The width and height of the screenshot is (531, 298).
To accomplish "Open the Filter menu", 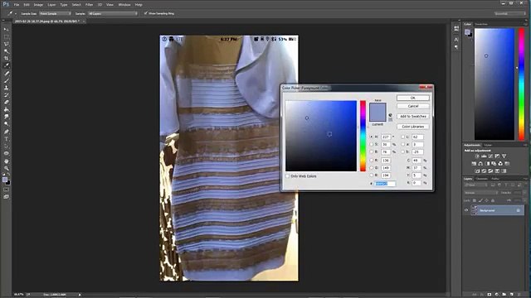I will pos(89,5).
